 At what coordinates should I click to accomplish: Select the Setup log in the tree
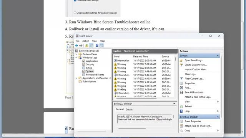pyautogui.click(x=89, y=68)
